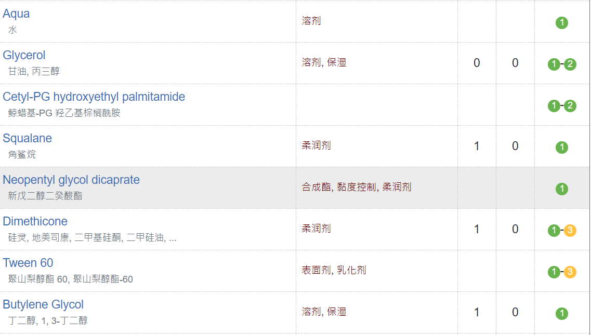Click Tween 60's 1-3 safety rating badge
Screen dimensions: 591x335
tap(562, 272)
